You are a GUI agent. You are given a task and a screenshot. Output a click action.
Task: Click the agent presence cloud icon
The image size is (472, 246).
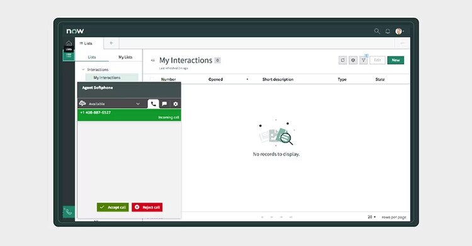click(82, 104)
